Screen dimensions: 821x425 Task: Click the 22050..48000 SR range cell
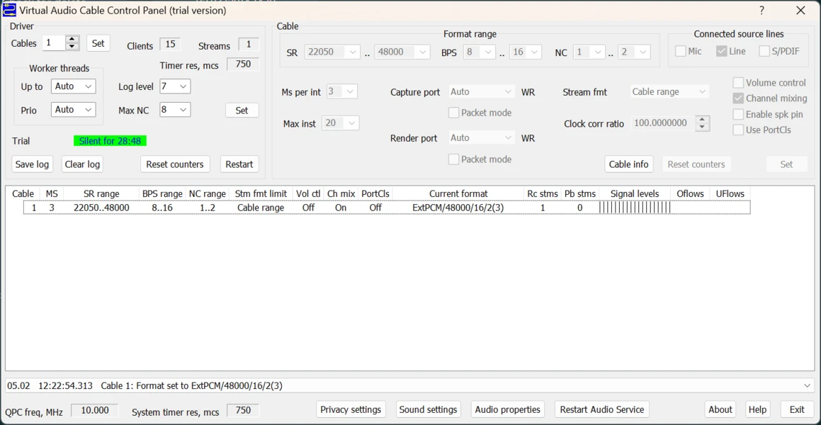tap(101, 208)
